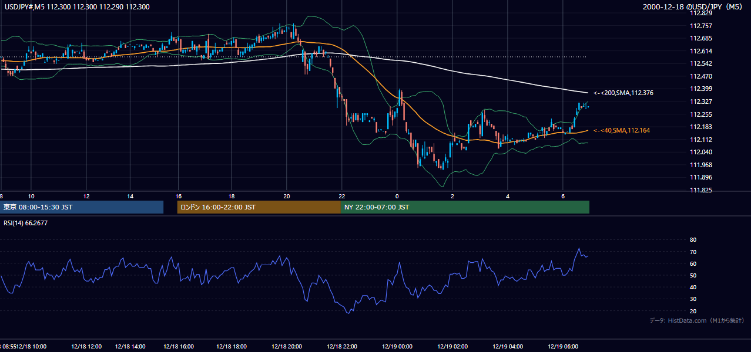Click the 12/19 02:00 date axis label
Image resolution: width=751 pixels, height=352 pixels.
[x=452, y=346]
